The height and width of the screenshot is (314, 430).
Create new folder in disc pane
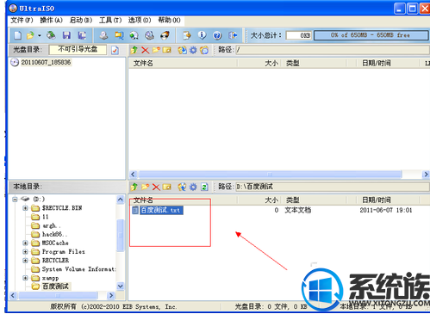(156, 50)
